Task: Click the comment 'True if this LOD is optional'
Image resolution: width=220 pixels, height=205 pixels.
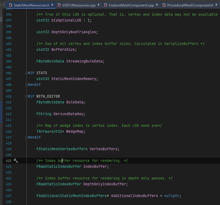Action: [x=75, y=15]
